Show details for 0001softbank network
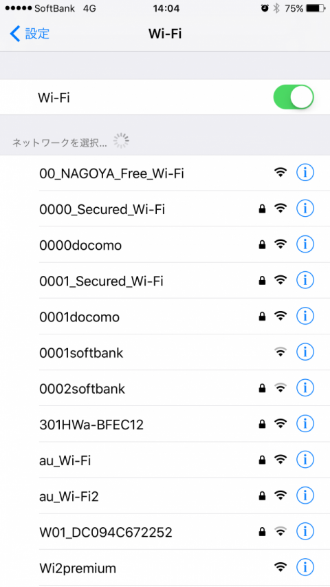Viewport: 330px width, 587px height. click(305, 352)
